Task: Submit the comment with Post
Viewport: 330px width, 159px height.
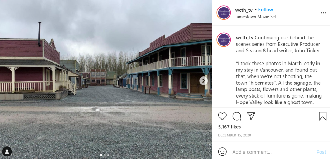Action: [321, 152]
